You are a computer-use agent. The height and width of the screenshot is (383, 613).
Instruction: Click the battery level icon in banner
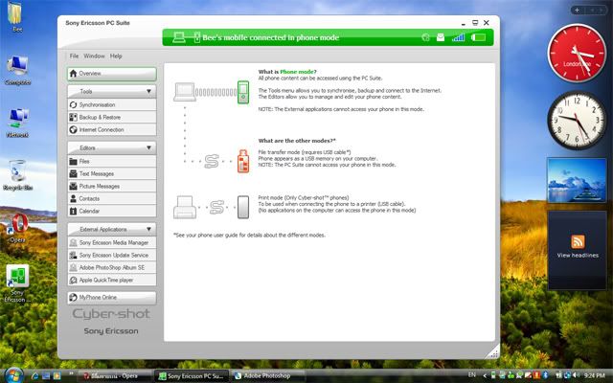[478, 37]
